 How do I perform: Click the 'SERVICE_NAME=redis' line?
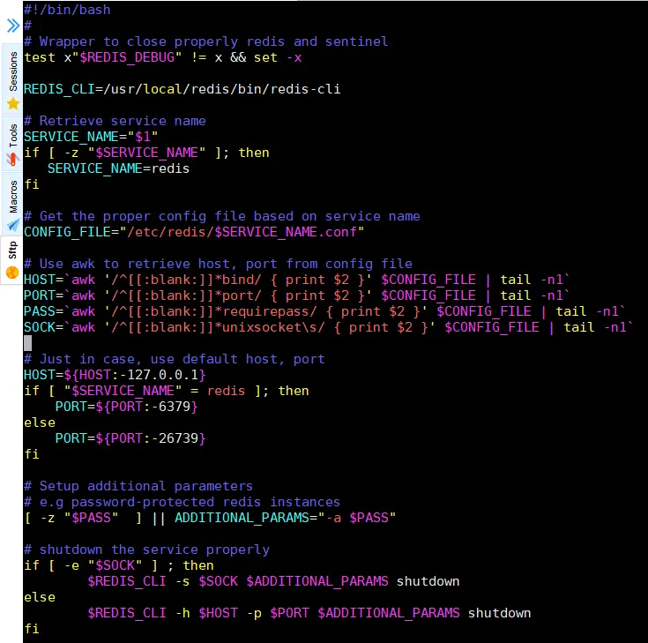click(x=119, y=168)
